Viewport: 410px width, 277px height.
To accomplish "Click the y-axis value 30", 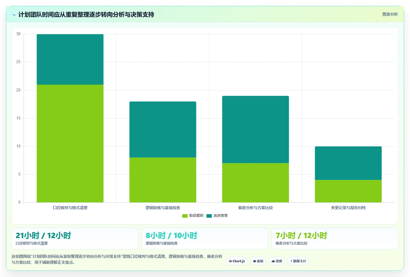I will (x=18, y=34).
